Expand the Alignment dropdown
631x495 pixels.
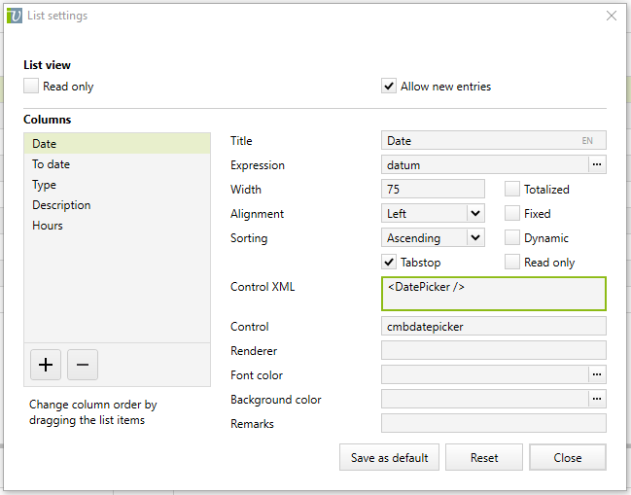point(474,214)
